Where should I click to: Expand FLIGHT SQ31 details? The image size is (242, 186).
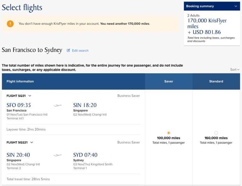click(x=30, y=96)
